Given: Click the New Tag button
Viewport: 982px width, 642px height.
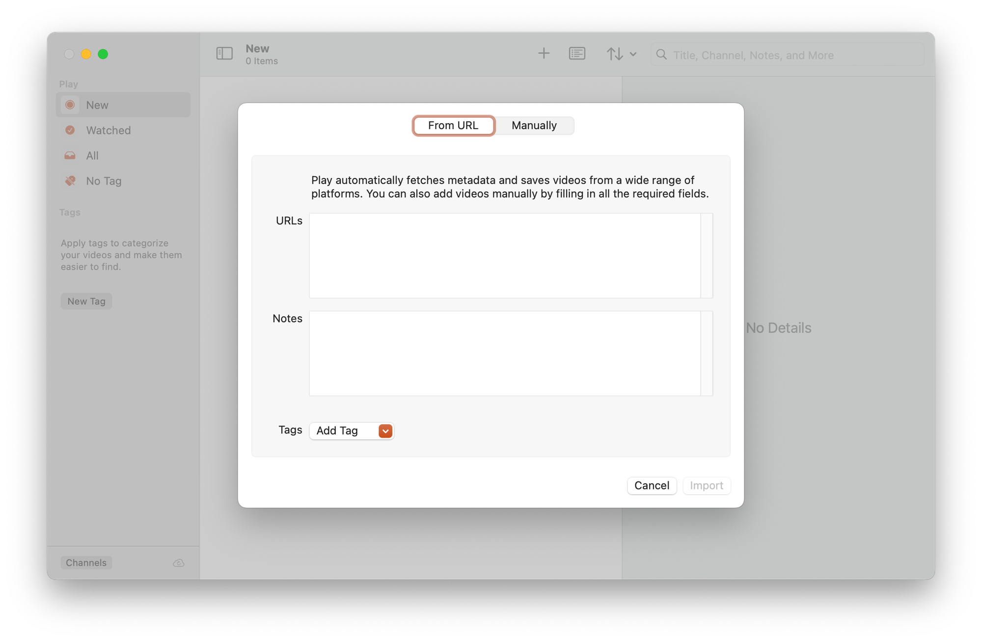Looking at the screenshot, I should click(x=86, y=301).
